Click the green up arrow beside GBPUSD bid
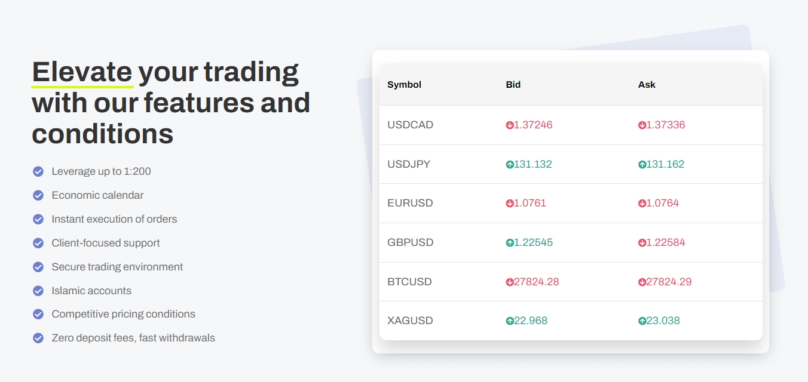This screenshot has width=808, height=382. tap(510, 243)
